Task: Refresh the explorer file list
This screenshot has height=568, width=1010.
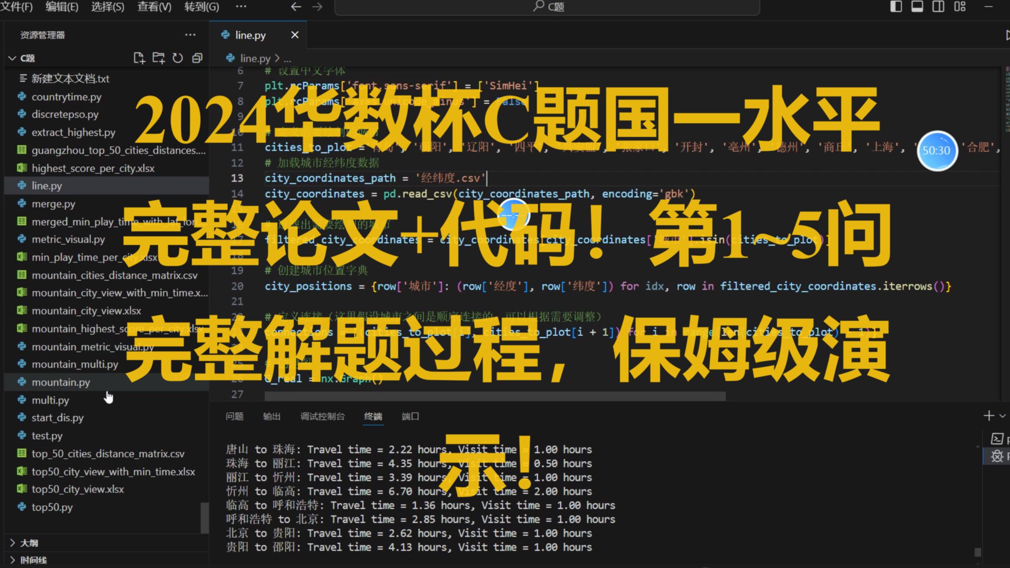Action: click(x=177, y=58)
